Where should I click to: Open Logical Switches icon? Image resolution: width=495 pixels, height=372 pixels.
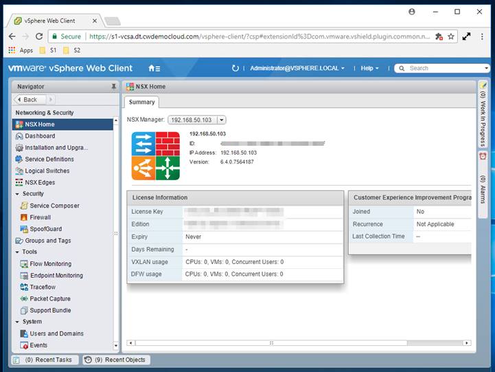19,171
